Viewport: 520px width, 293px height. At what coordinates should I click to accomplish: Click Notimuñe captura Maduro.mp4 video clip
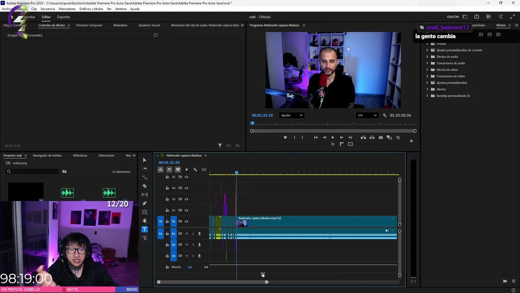(317, 221)
